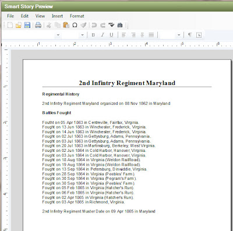Click the 05 Feb 1865 Hatcher's Run line
Viewport: 233px width, 231px height.
(88, 188)
